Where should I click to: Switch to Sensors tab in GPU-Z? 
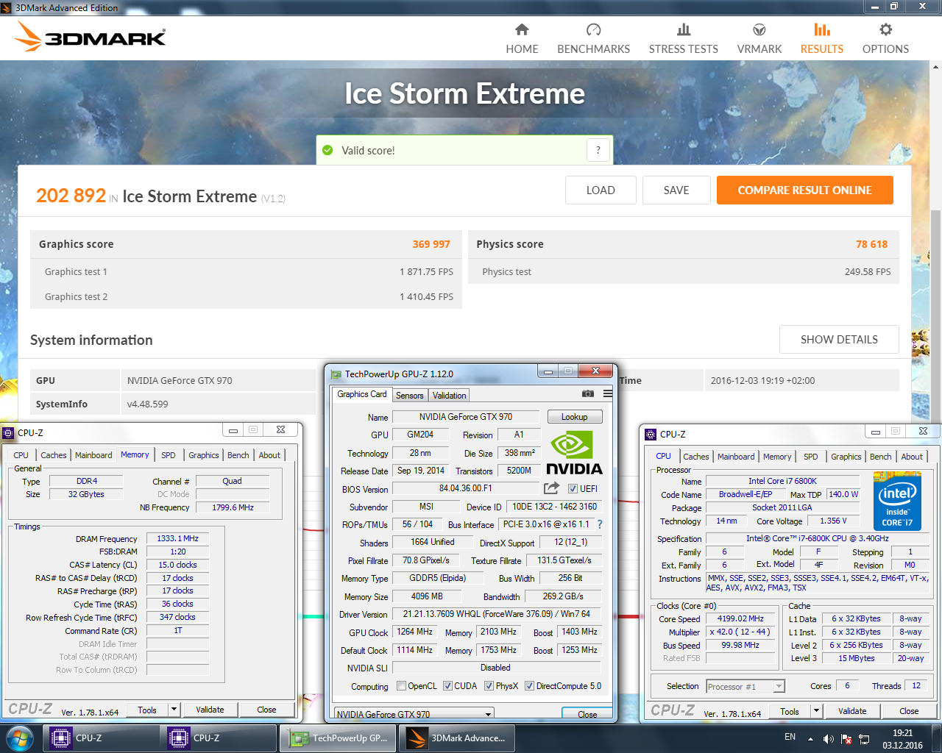(410, 395)
